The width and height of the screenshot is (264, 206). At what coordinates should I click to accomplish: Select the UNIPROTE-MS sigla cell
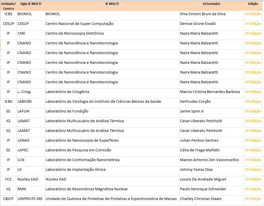[x=31, y=199]
